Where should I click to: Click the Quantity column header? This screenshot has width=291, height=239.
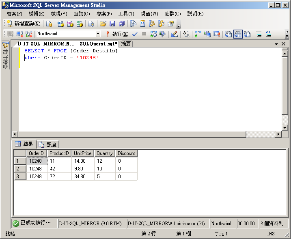point(105,153)
